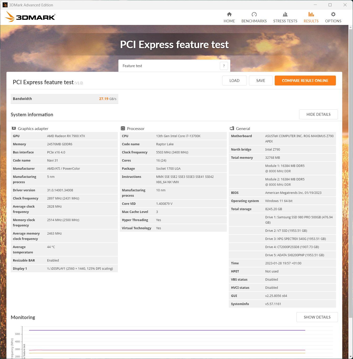Click the Results orange chart icon
Screen dimensions: 353x359
[x=311, y=14]
